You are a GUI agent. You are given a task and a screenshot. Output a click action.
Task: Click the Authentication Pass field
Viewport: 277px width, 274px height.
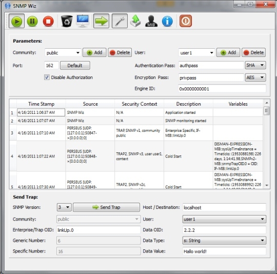pos(211,66)
